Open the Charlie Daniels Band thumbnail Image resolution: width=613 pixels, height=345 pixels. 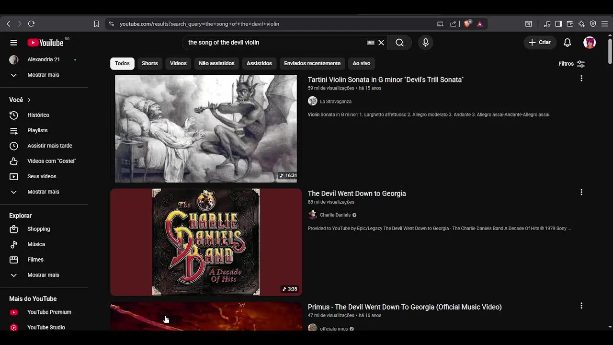tap(206, 242)
